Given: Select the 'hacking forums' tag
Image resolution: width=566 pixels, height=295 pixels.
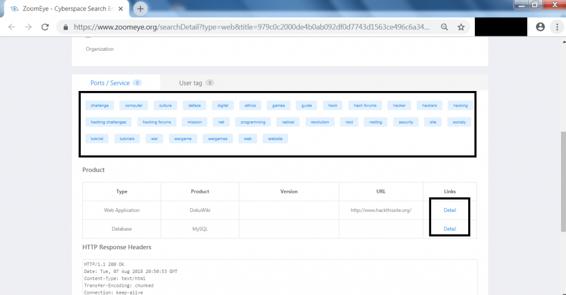Looking at the screenshot, I should [x=156, y=122].
